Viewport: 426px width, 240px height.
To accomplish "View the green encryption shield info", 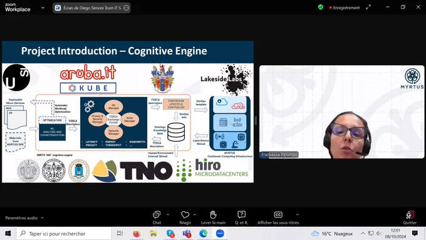I will pyautogui.click(x=321, y=8).
